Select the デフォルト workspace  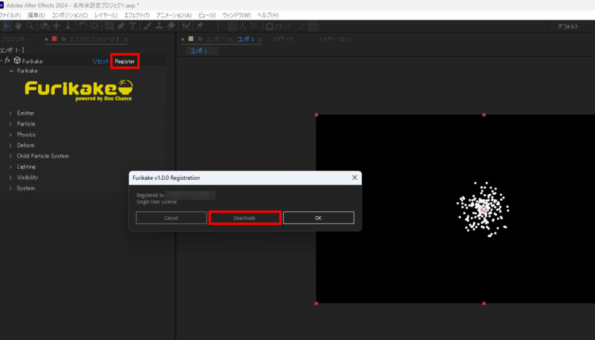coord(568,26)
